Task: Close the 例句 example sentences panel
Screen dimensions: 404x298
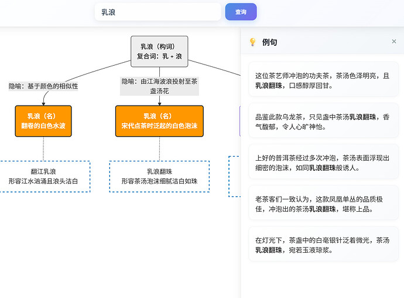Action: coord(393,42)
